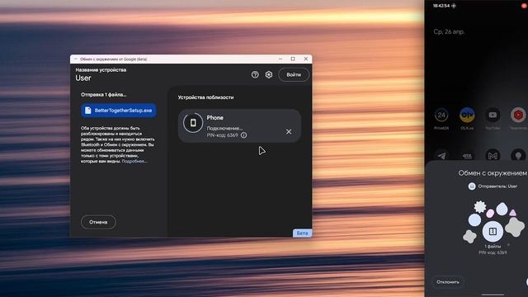The height and width of the screenshot is (297, 528).
Task: Open Gmail app on the phone screen
Action: (x=493, y=155)
